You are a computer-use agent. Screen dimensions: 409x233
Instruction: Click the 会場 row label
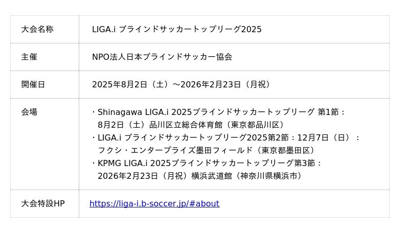pos(29,112)
